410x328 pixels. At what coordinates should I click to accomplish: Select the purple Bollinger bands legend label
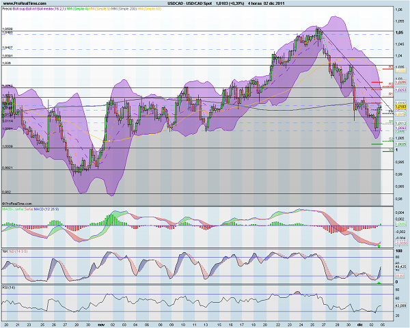click(x=39, y=9)
